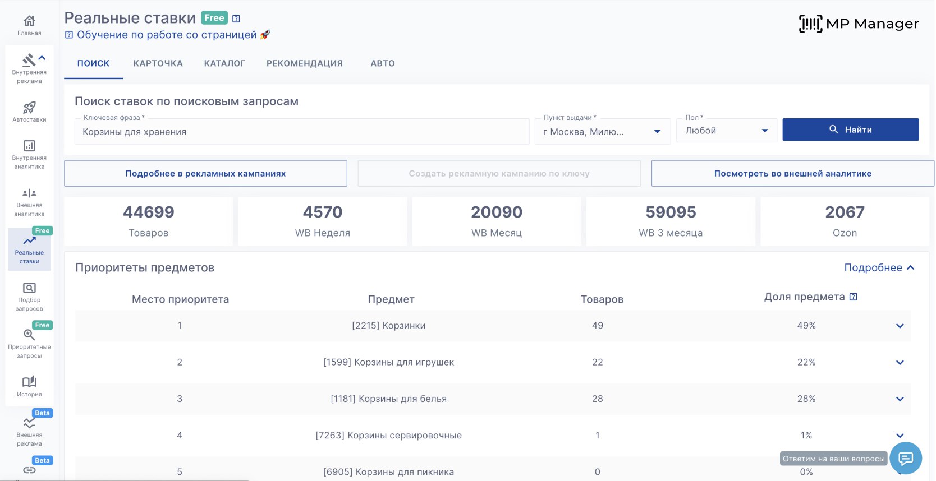Open the Пункт выдачи dropdown
Screen dimensions: 936x481
pos(657,132)
